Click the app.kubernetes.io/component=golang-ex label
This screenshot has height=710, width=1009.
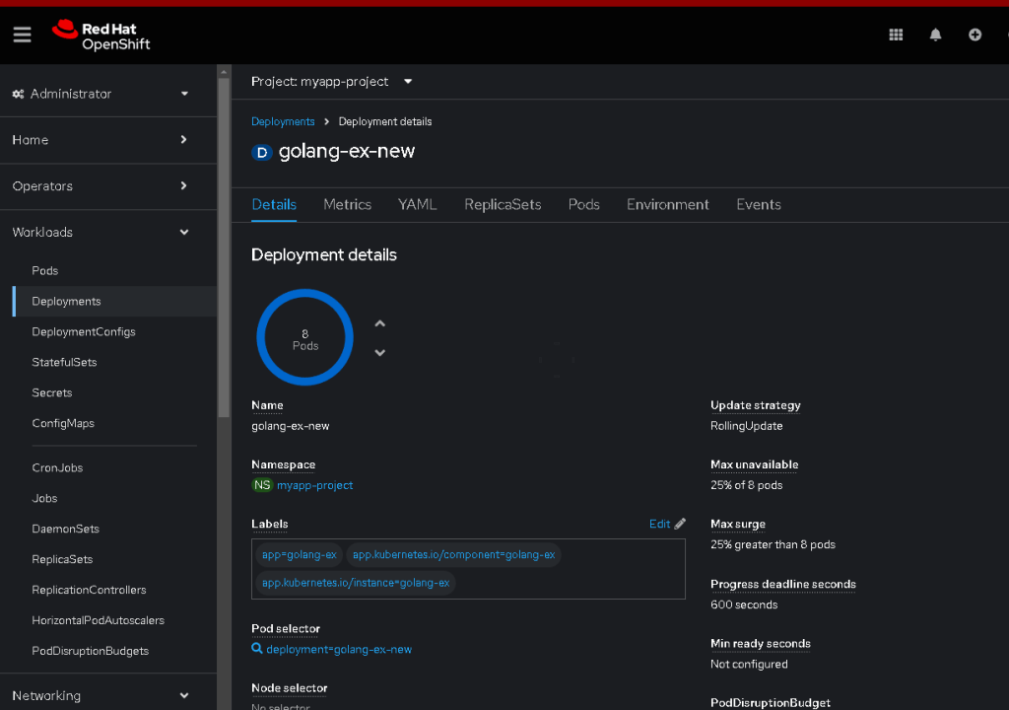(453, 555)
